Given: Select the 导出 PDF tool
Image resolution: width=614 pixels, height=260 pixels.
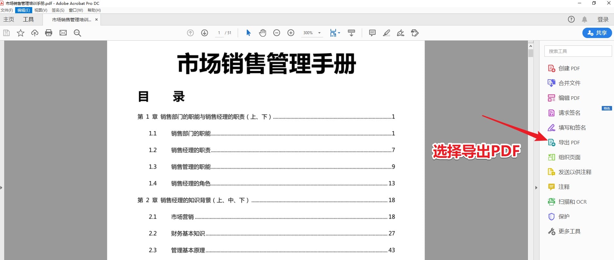Looking at the screenshot, I should pyautogui.click(x=564, y=142).
